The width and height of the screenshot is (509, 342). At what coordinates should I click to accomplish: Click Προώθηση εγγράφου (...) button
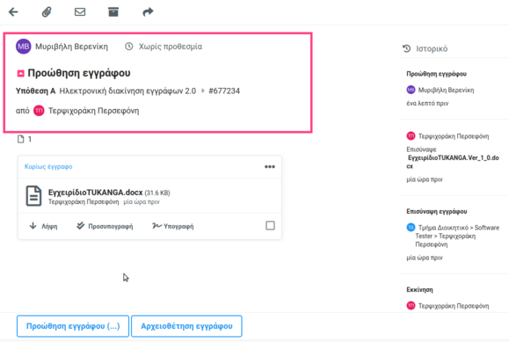73,326
